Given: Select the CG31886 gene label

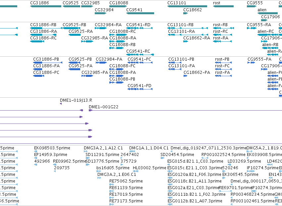Looking at the screenshot, I should (39, 3).
